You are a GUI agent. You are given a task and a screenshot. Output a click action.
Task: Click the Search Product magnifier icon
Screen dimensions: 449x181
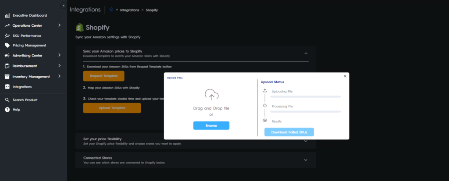coord(7,100)
